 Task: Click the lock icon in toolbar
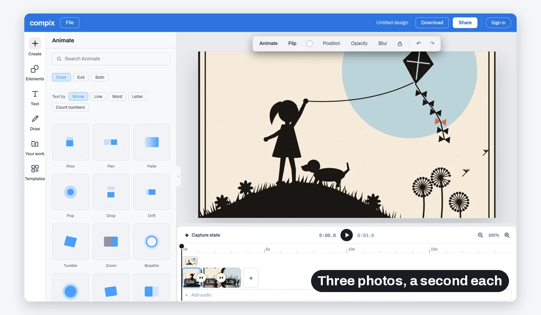point(400,44)
